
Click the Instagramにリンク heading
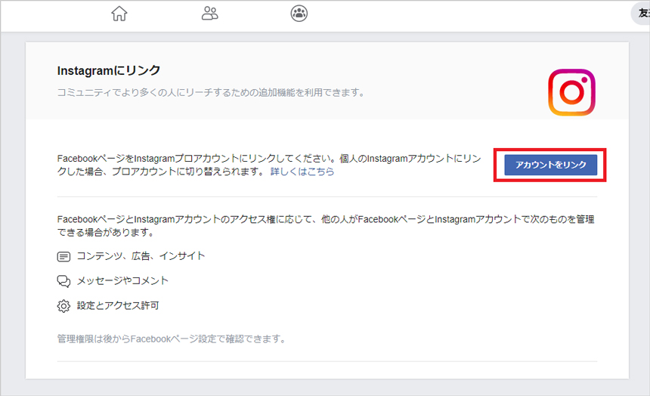click(x=109, y=70)
